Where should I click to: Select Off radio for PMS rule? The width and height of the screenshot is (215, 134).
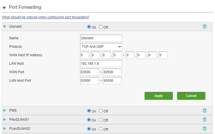coord(101,111)
